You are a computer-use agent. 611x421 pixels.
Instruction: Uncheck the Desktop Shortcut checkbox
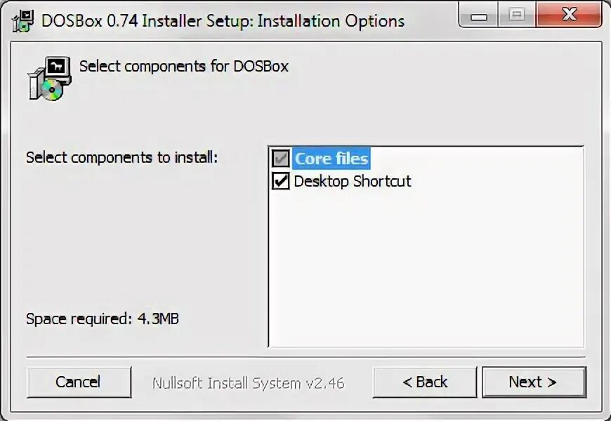280,181
